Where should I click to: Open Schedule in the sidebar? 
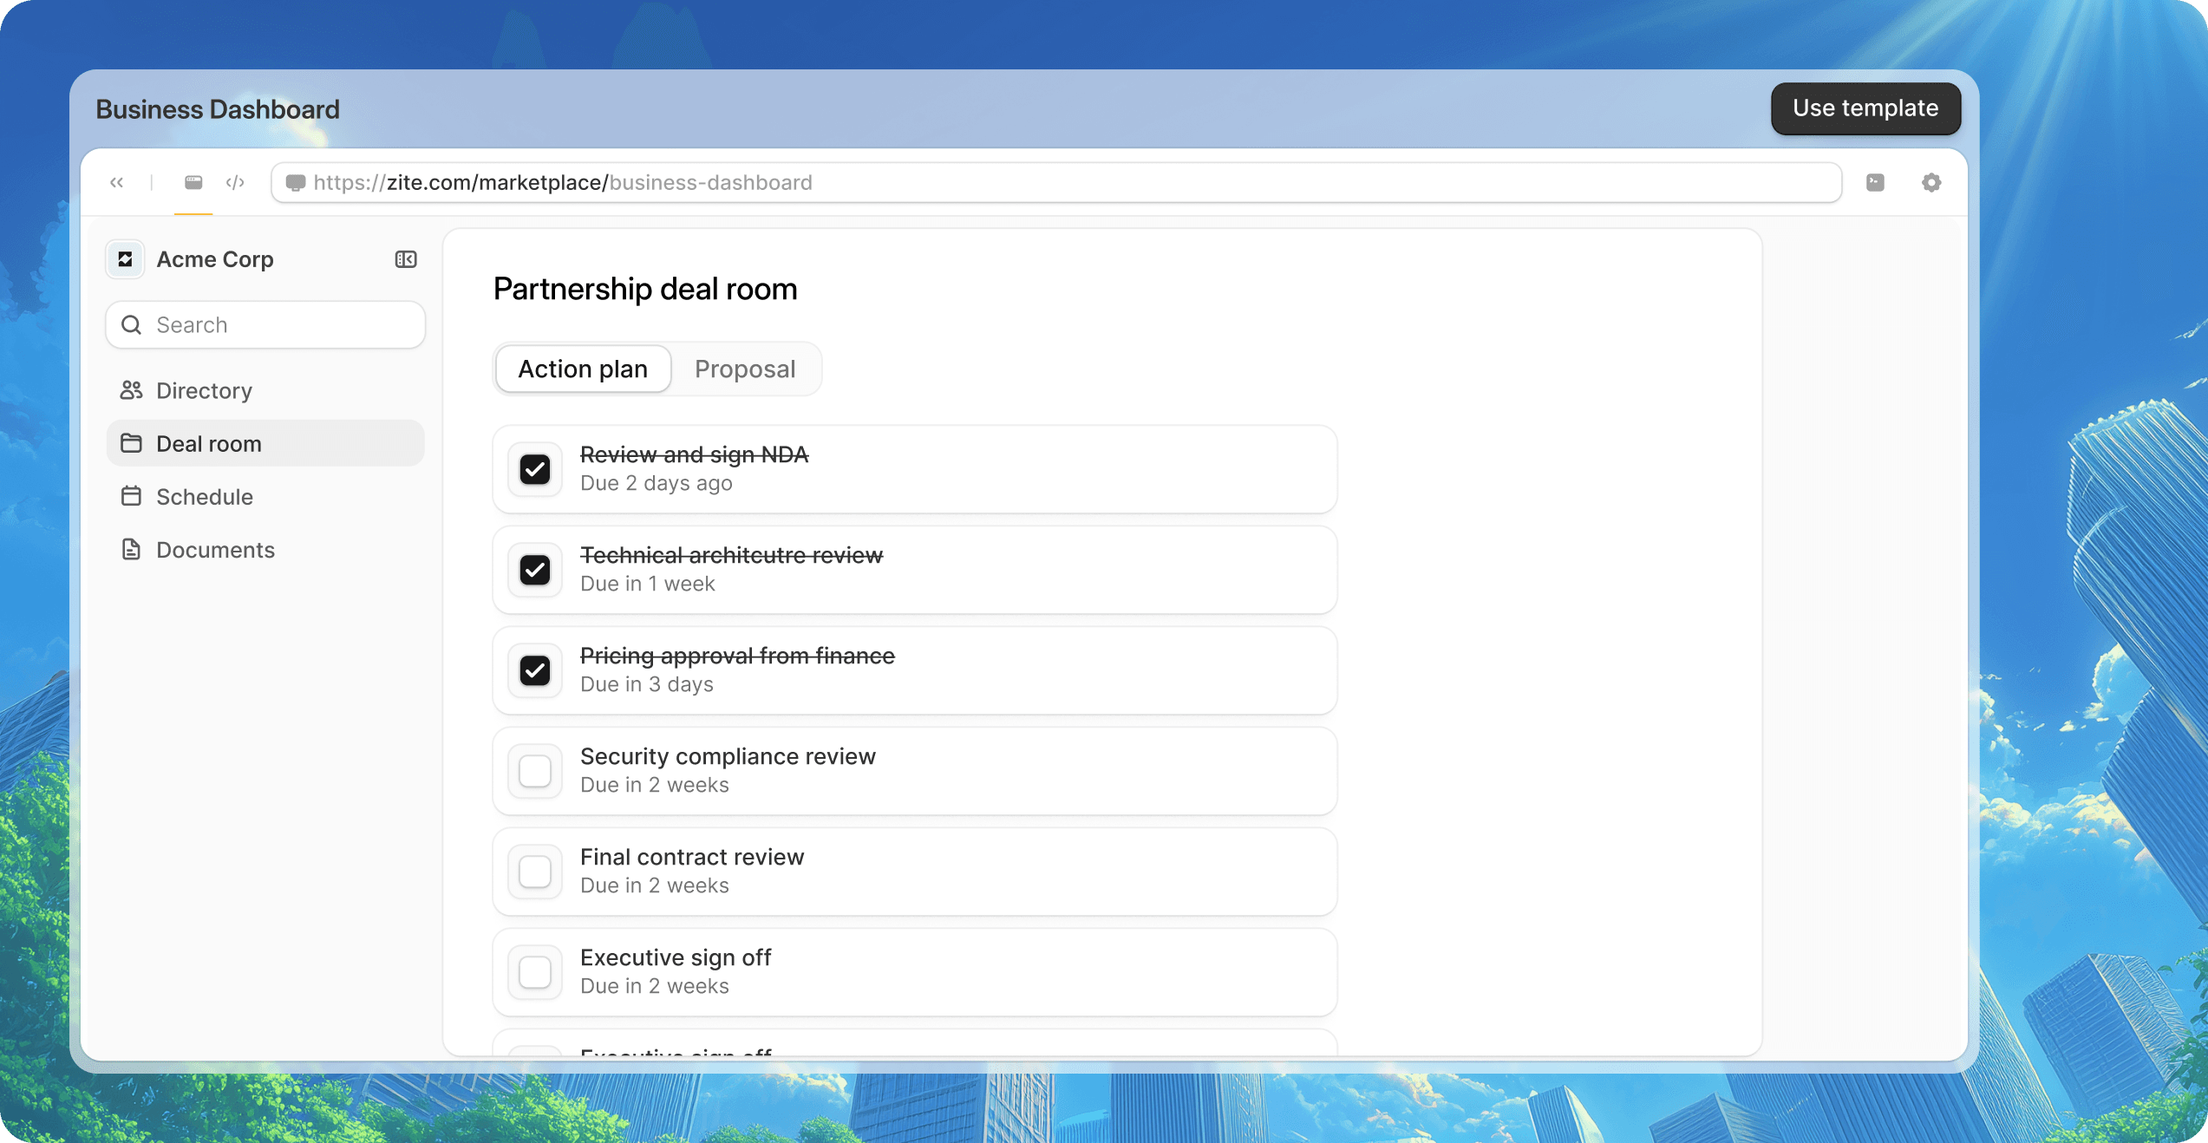(x=205, y=497)
